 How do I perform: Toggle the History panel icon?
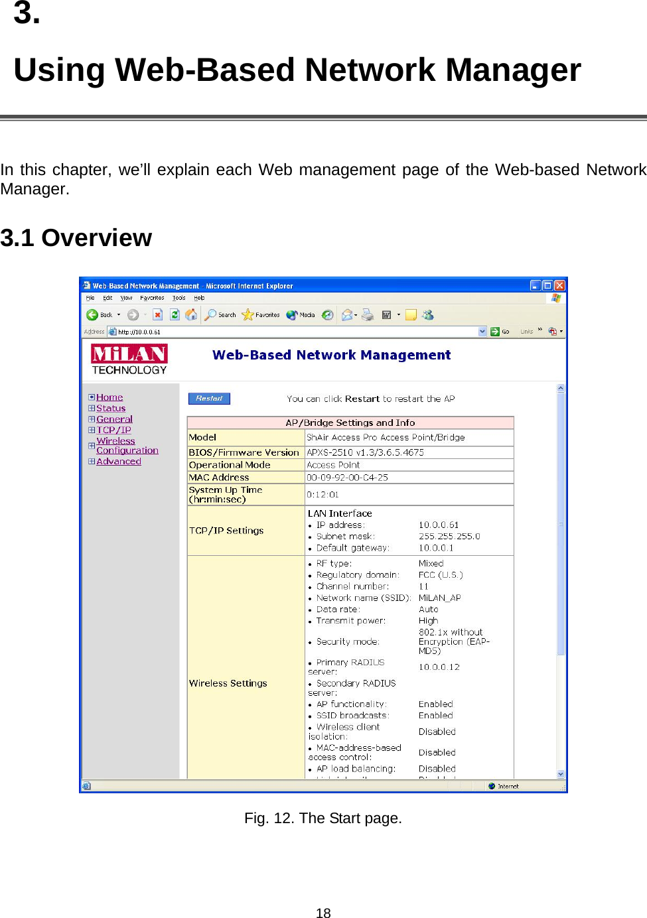[x=327, y=314]
